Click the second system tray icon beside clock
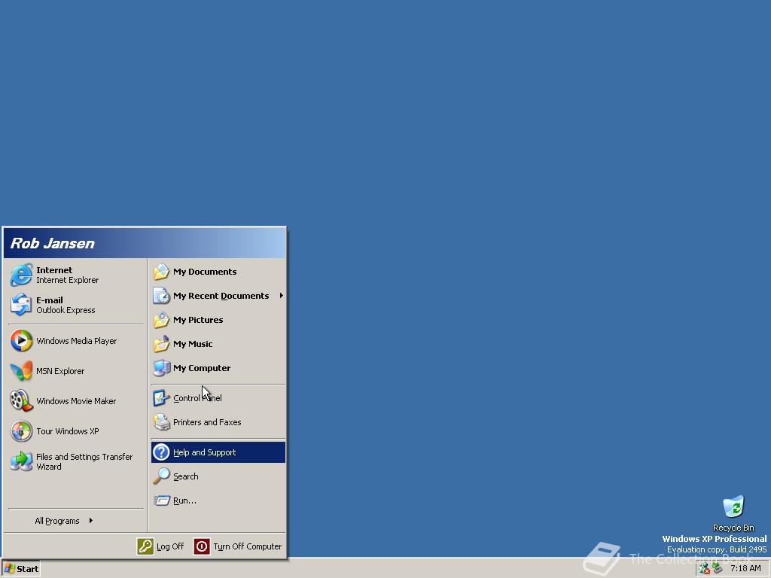The image size is (771, 578). tap(718, 569)
